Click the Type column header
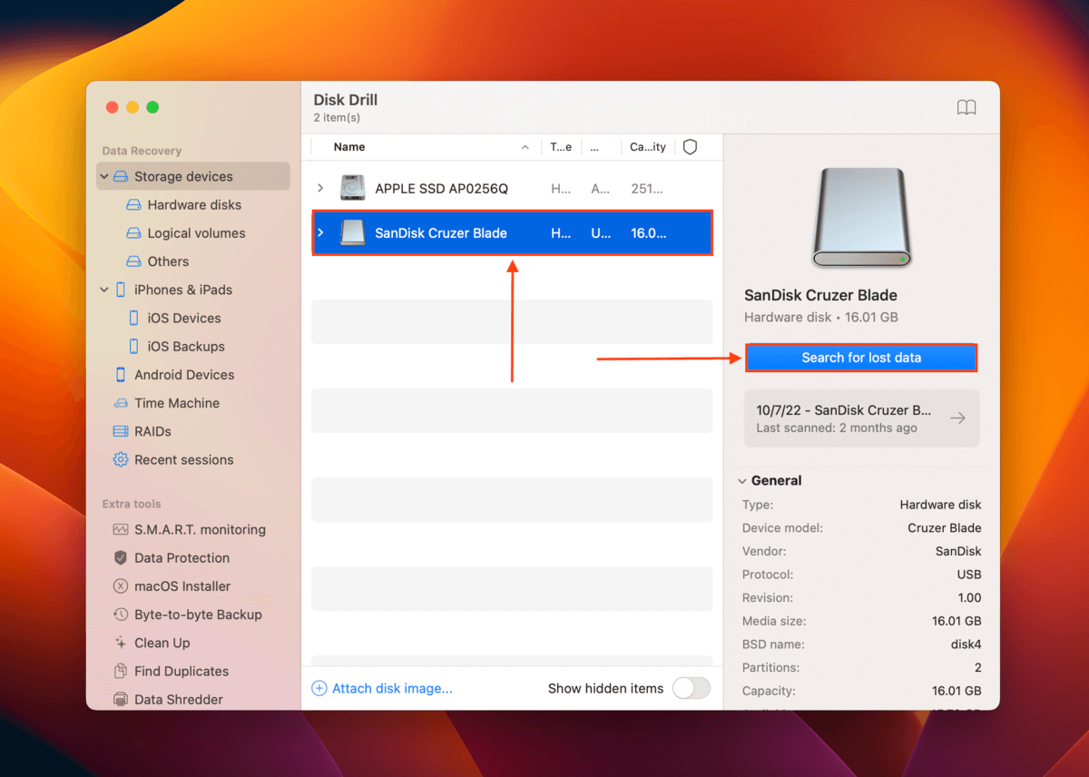Image resolution: width=1089 pixels, height=777 pixels. click(562, 147)
